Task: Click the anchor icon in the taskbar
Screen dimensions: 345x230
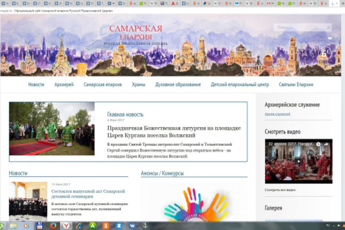Action: 145,226
